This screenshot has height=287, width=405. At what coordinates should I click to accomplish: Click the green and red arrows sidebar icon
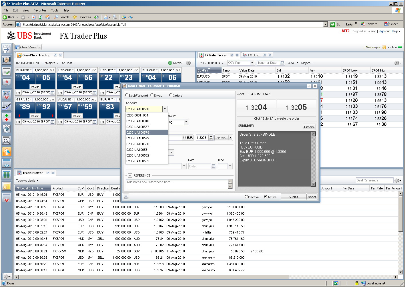click(x=6, y=117)
